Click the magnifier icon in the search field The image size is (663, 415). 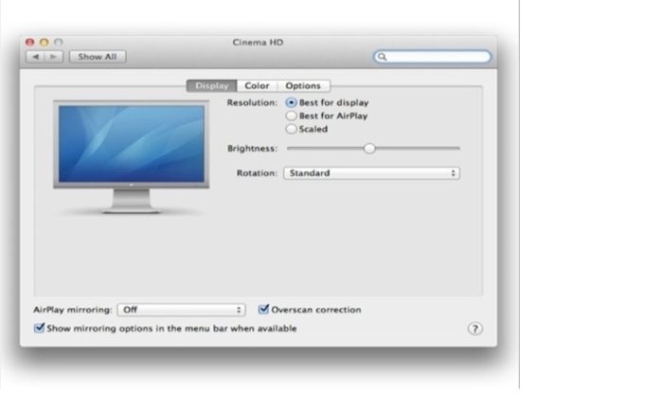(382, 57)
